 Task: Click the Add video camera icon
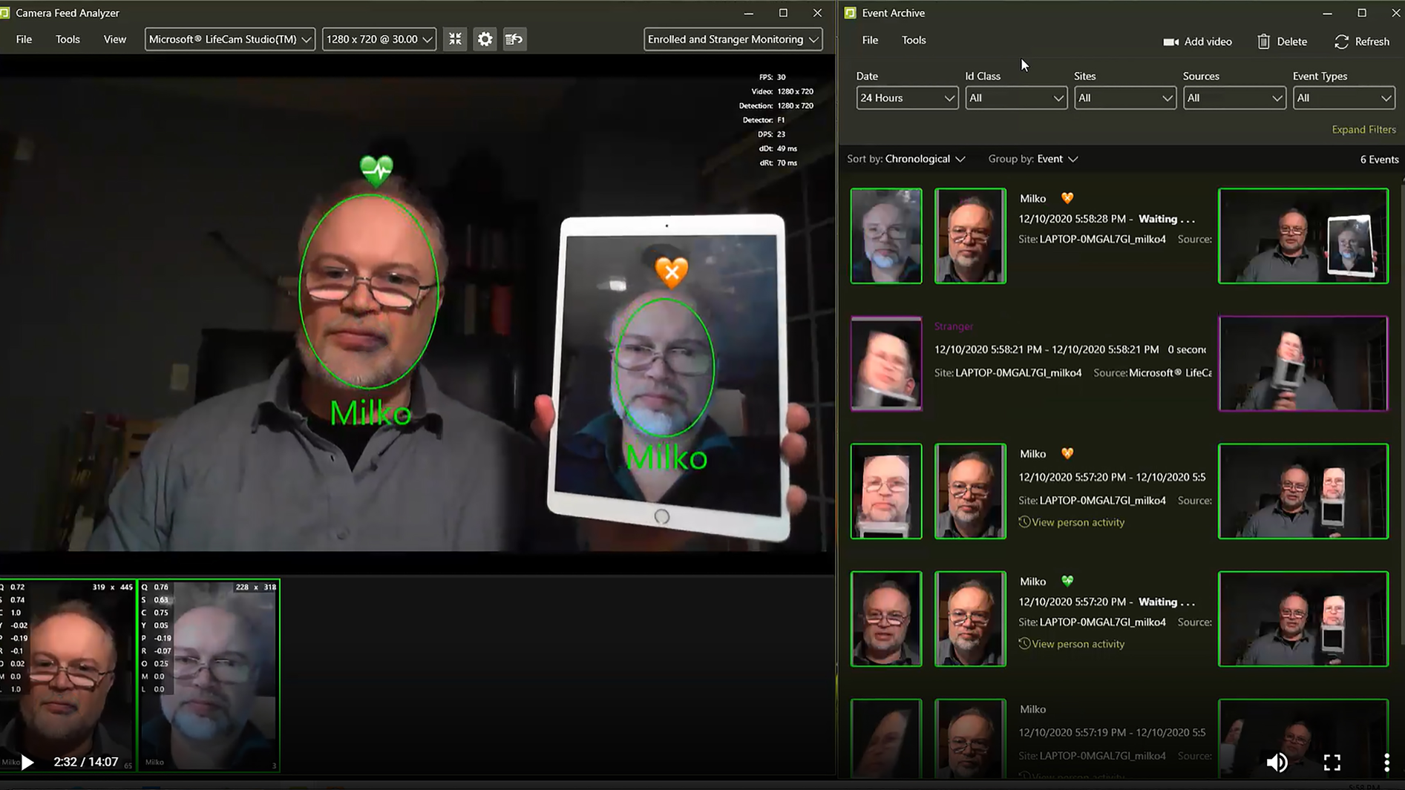1170,42
